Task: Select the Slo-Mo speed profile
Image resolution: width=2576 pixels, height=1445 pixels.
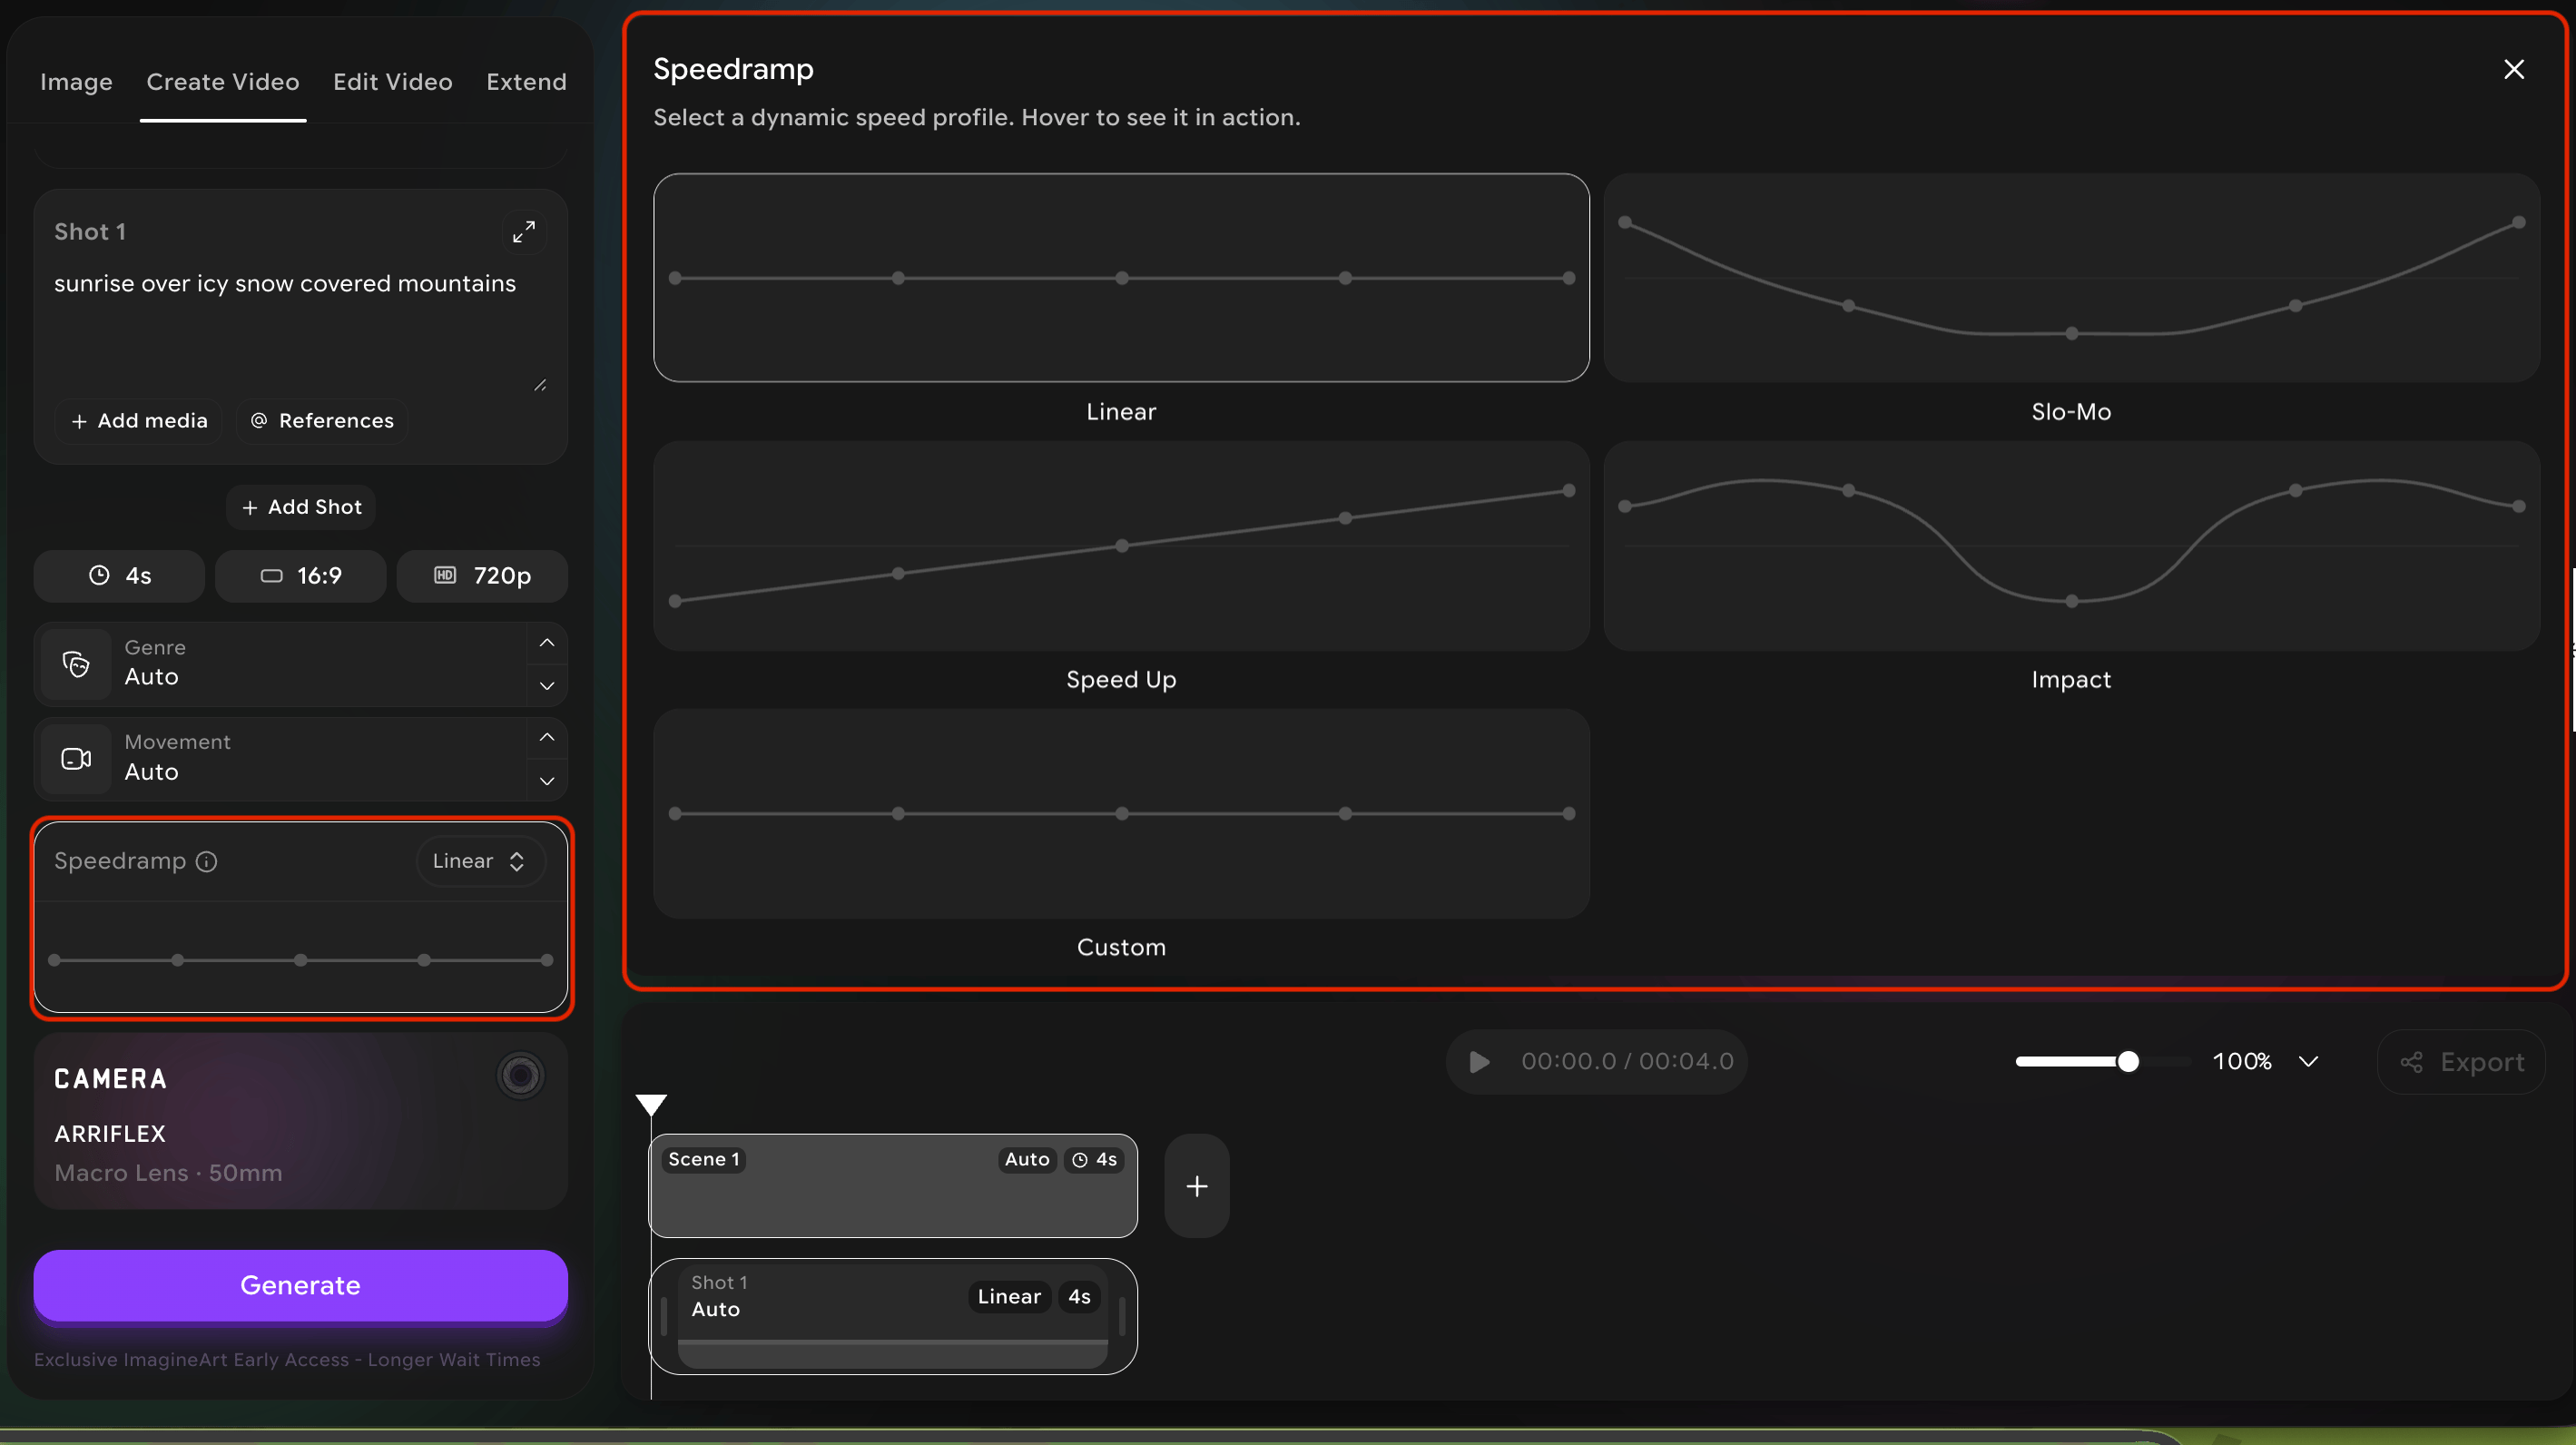Action: 2071,278
